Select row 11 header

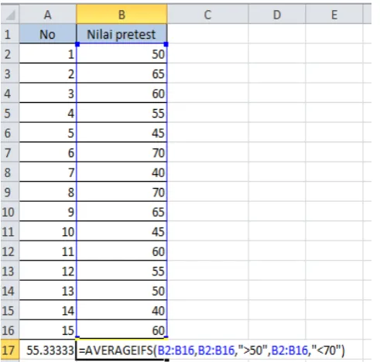tap(10, 231)
